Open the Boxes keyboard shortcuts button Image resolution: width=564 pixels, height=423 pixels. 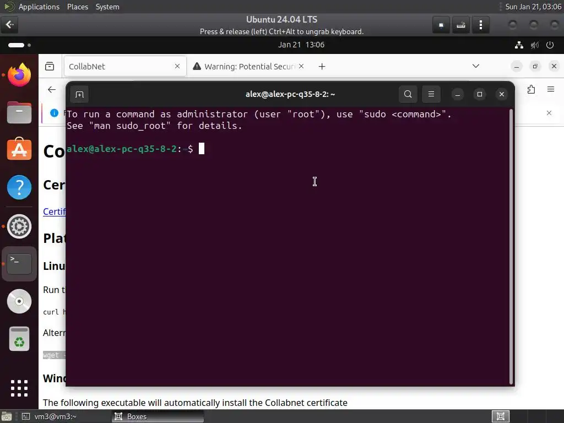[461, 25]
